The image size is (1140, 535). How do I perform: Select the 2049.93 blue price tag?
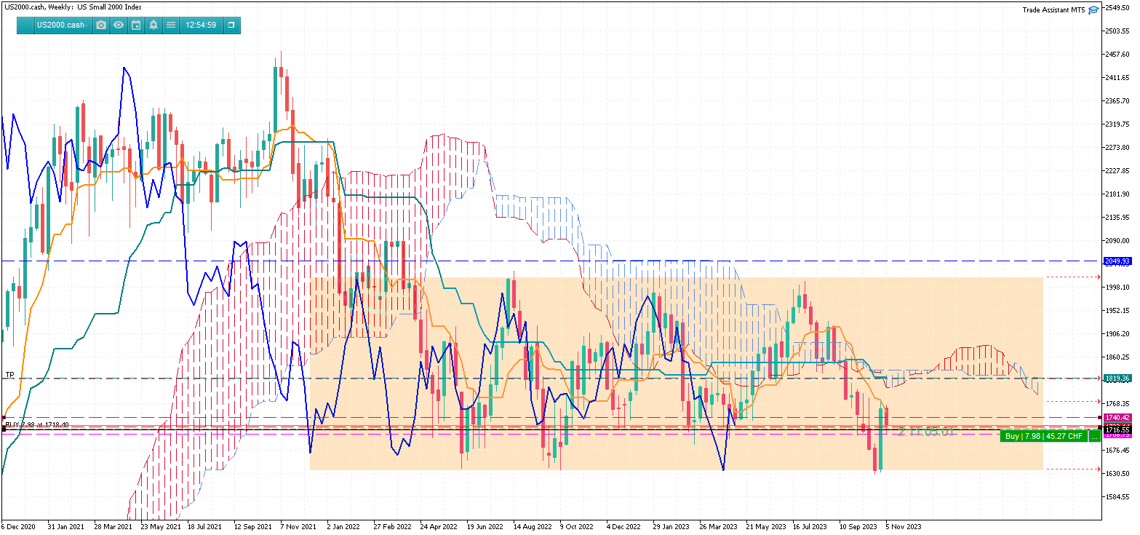tap(1117, 261)
